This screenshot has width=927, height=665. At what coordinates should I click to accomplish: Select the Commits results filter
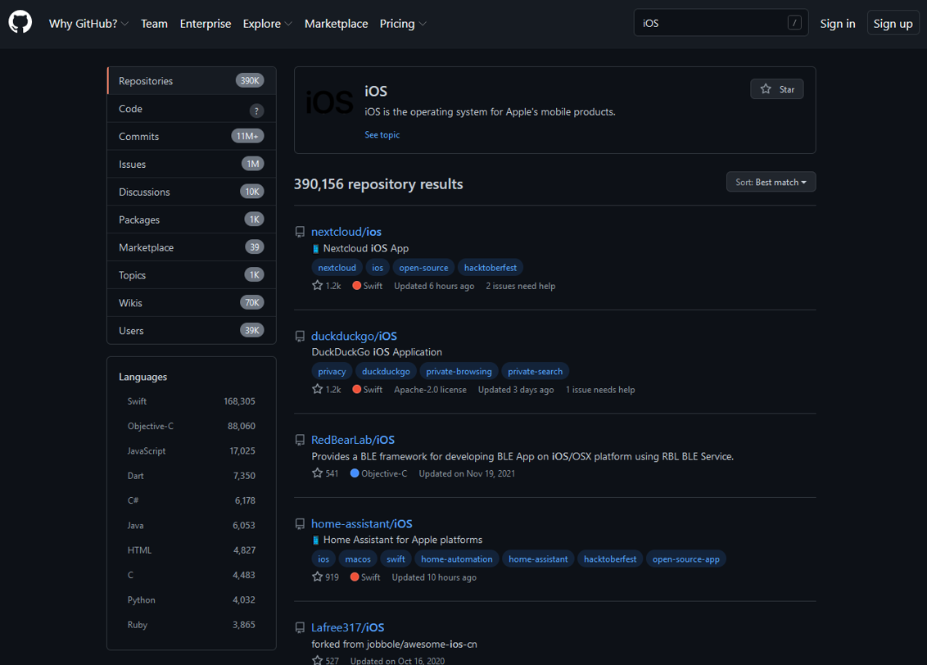(192, 137)
